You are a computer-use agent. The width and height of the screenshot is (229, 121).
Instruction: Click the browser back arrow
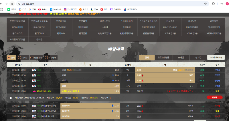coord(1,4)
